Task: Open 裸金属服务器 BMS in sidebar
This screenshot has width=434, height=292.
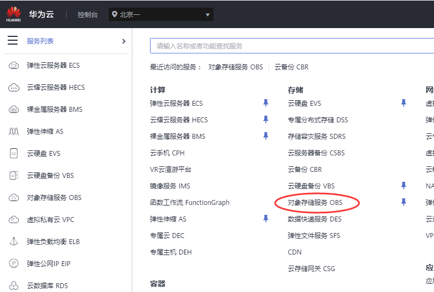Action: (55, 110)
